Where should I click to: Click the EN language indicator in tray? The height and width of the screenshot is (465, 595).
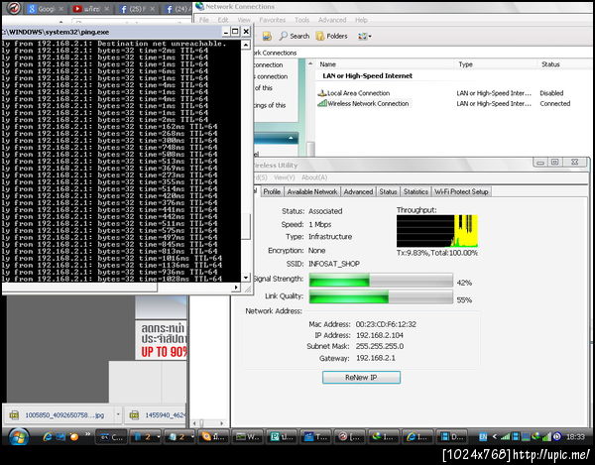pyautogui.click(x=483, y=437)
